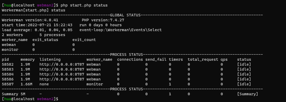
Task: Click the Summary 5M memory text
Action: (14, 94)
